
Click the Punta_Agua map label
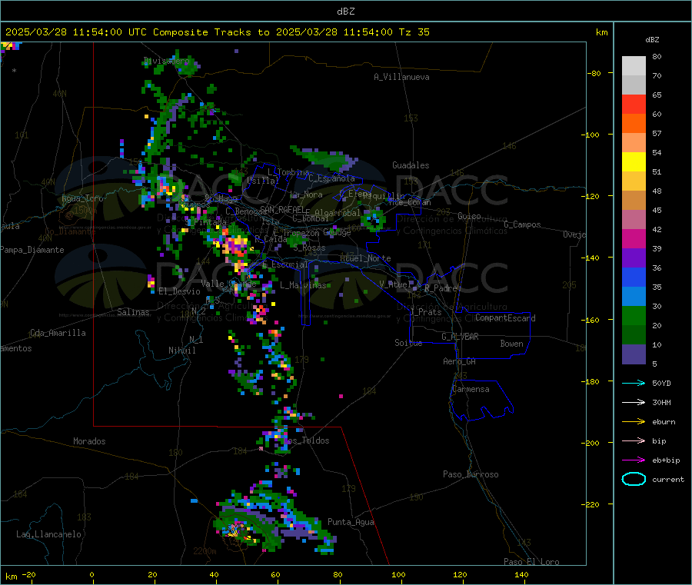[x=351, y=522]
